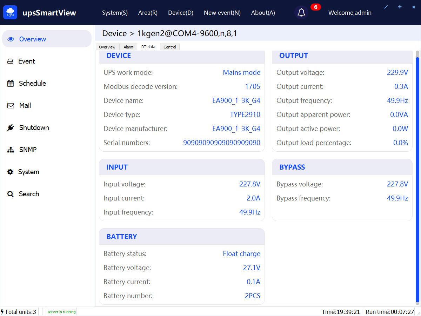Open notifications via the bell icon
The width and height of the screenshot is (421, 316).
pos(301,13)
